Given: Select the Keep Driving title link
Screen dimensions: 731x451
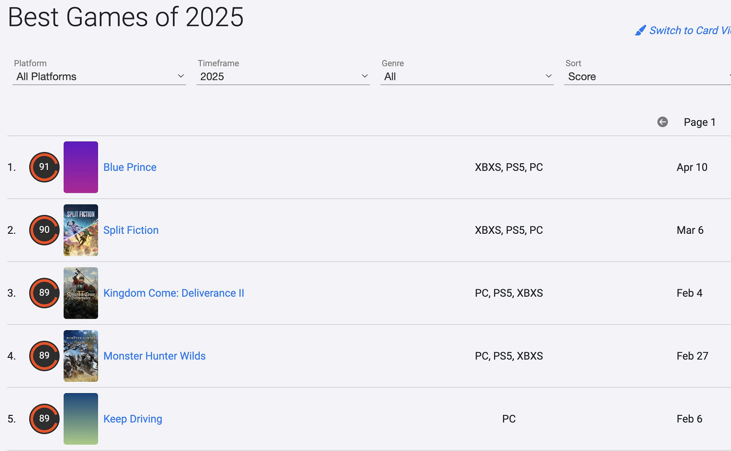Looking at the screenshot, I should (x=133, y=419).
